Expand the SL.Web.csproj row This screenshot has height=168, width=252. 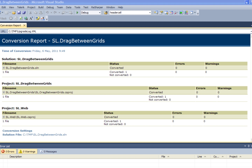point(4,117)
